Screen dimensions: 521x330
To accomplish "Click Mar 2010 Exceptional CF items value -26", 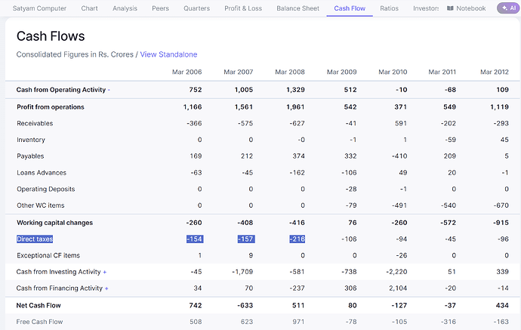I will (x=402, y=255).
